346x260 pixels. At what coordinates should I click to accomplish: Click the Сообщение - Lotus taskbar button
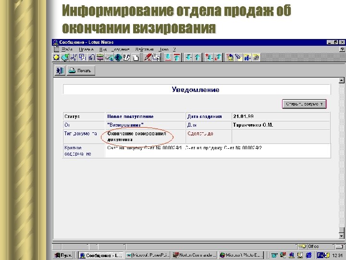click(100, 255)
